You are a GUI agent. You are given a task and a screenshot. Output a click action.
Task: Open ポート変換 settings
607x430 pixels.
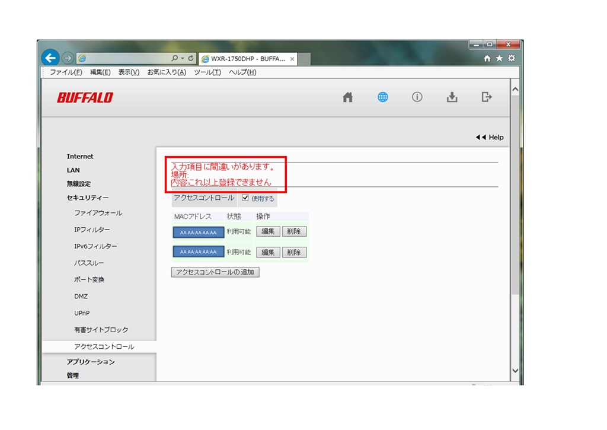[90, 280]
